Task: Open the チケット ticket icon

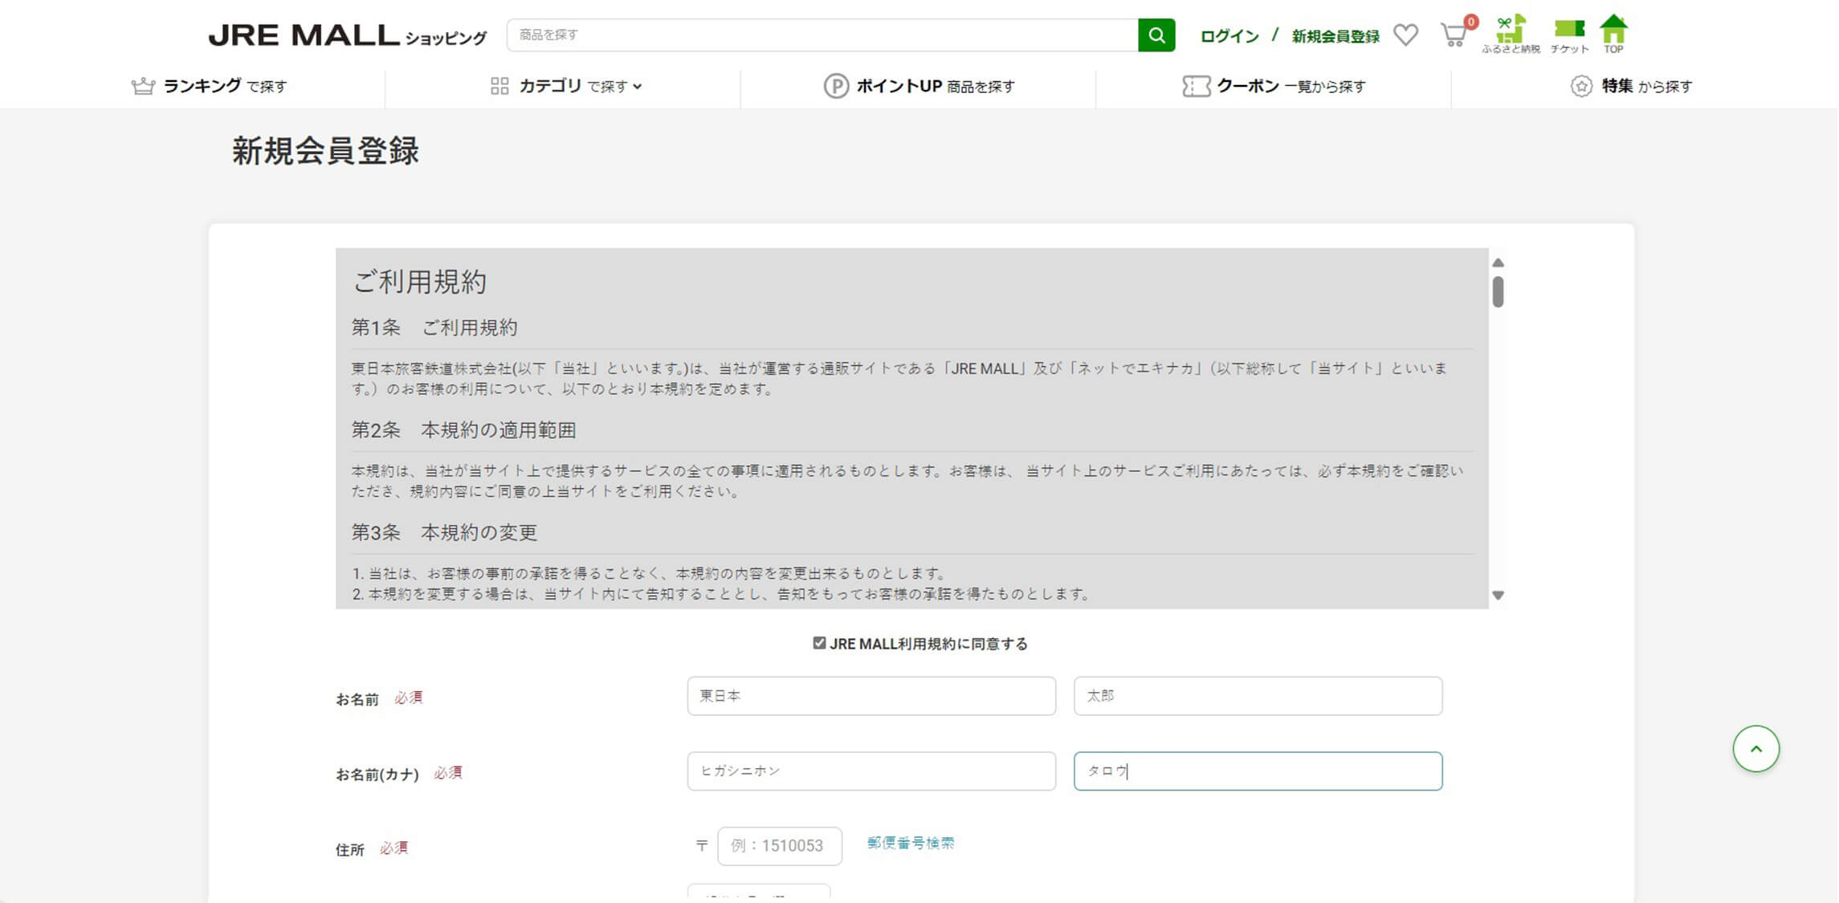Action: pyautogui.click(x=1569, y=36)
